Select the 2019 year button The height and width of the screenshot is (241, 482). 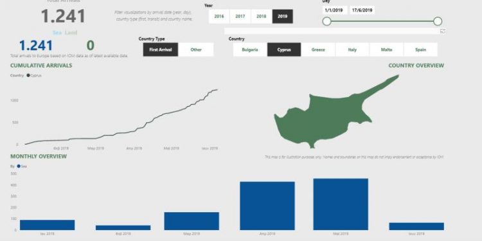[283, 17]
